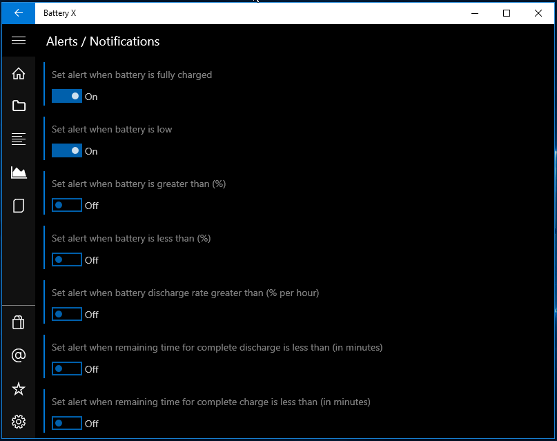Open the settings gear icon
Viewport: 557px width, 441px height.
pyautogui.click(x=19, y=422)
